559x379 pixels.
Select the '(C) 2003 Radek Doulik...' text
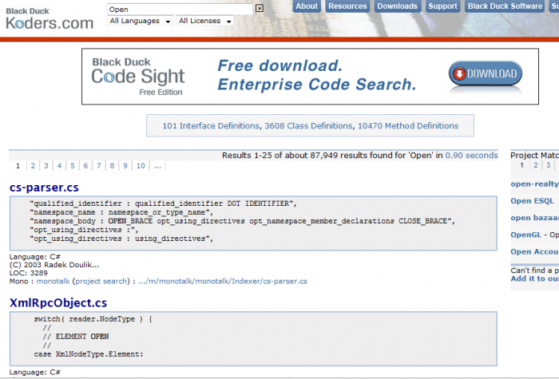point(54,265)
